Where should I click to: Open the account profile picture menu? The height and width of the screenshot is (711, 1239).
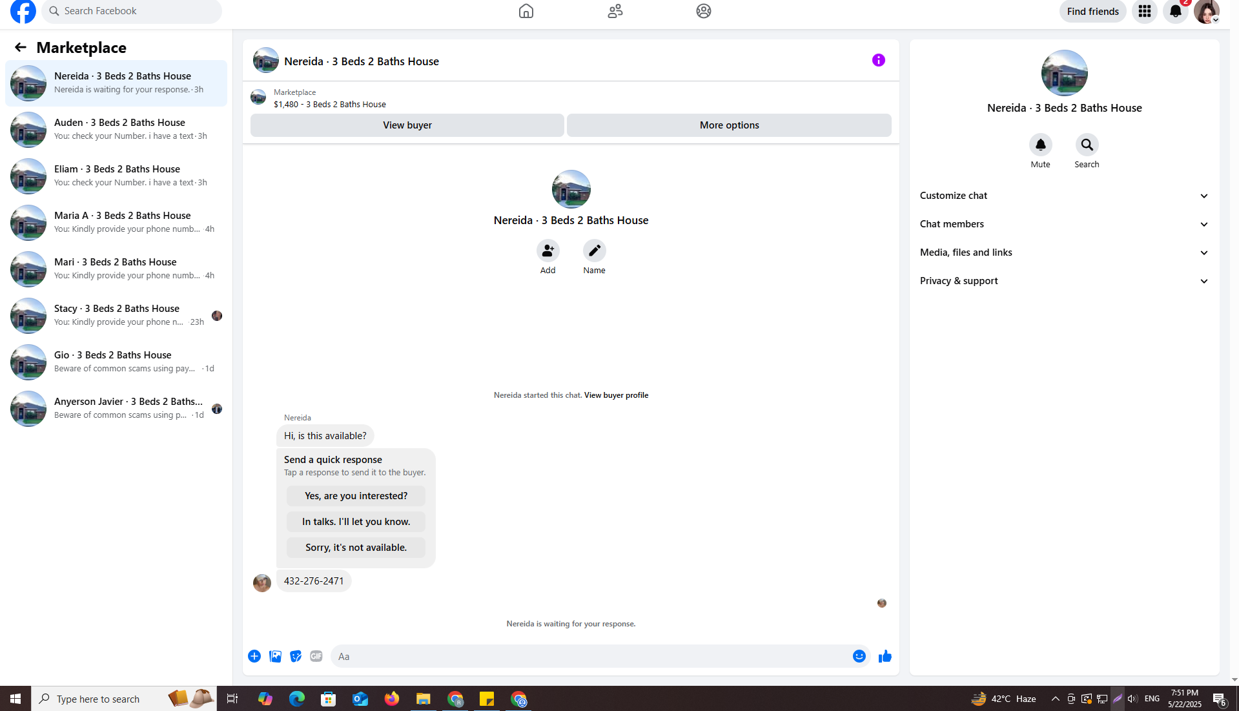(1206, 11)
